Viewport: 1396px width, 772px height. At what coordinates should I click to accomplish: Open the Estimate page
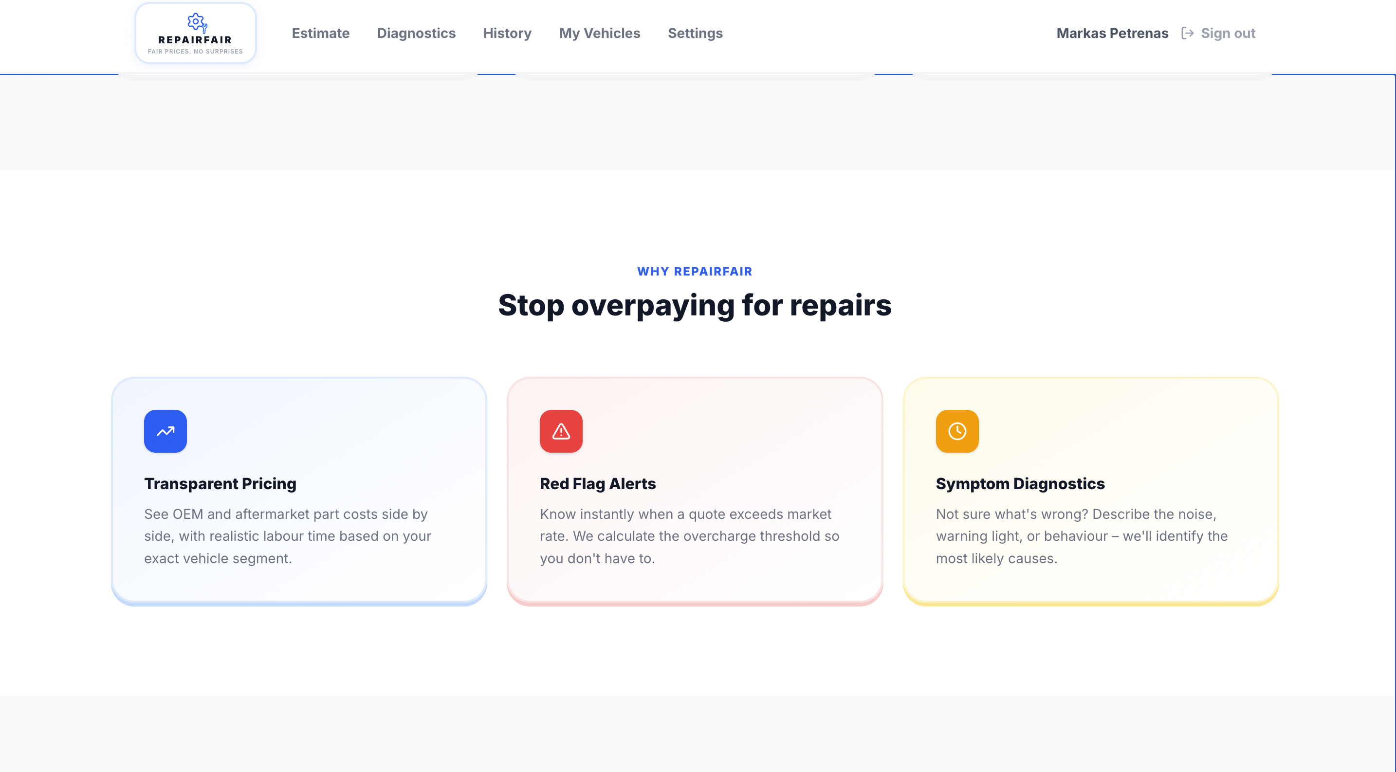320,34
